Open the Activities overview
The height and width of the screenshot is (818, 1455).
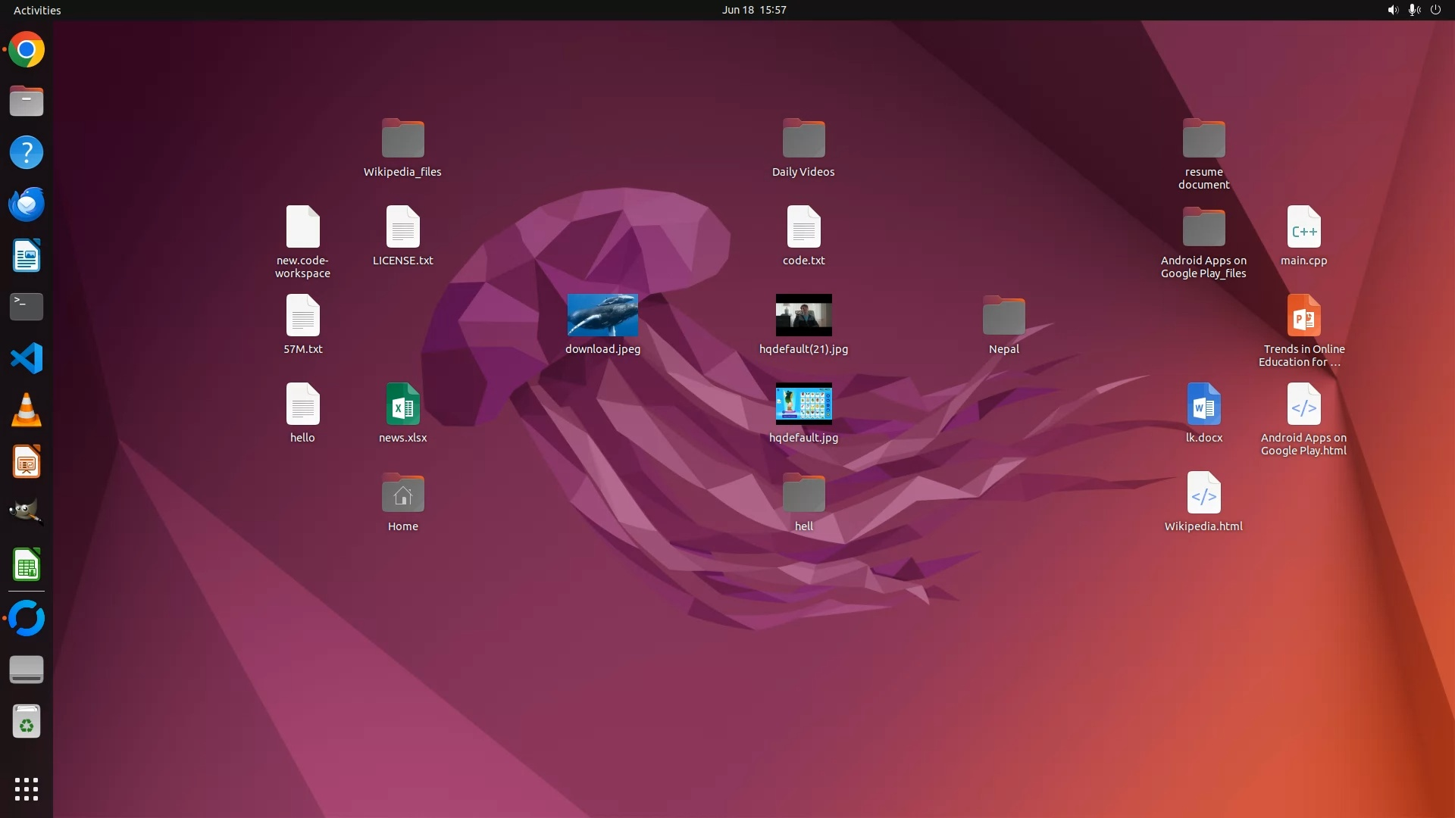click(37, 10)
